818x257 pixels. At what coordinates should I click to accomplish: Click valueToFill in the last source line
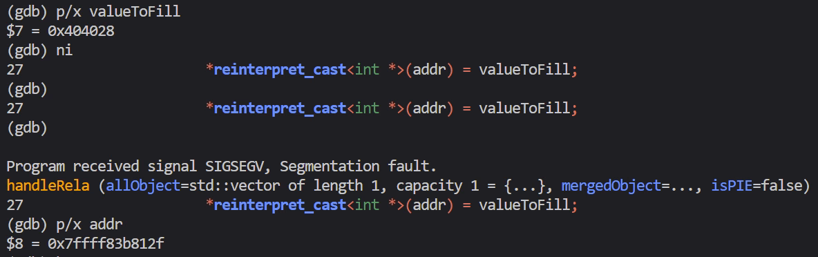click(524, 206)
